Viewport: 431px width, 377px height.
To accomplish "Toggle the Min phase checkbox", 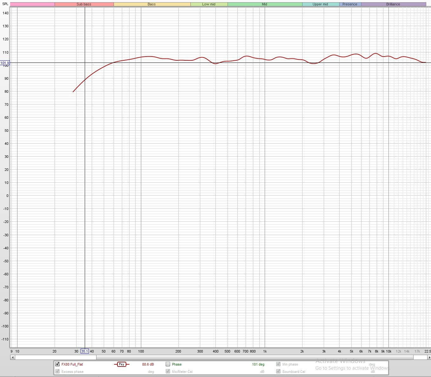I will 278,364.
